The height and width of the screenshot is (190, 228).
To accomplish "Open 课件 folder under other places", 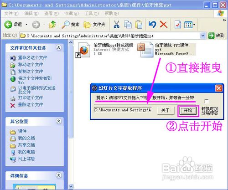I will coord(22,131).
